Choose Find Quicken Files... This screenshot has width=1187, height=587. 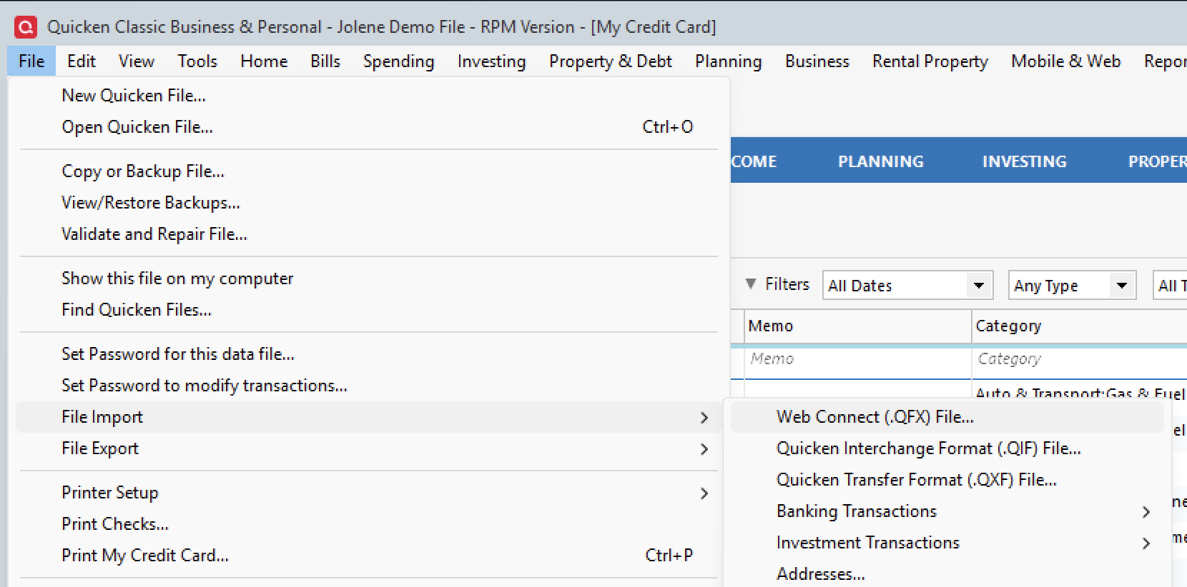coord(368,310)
